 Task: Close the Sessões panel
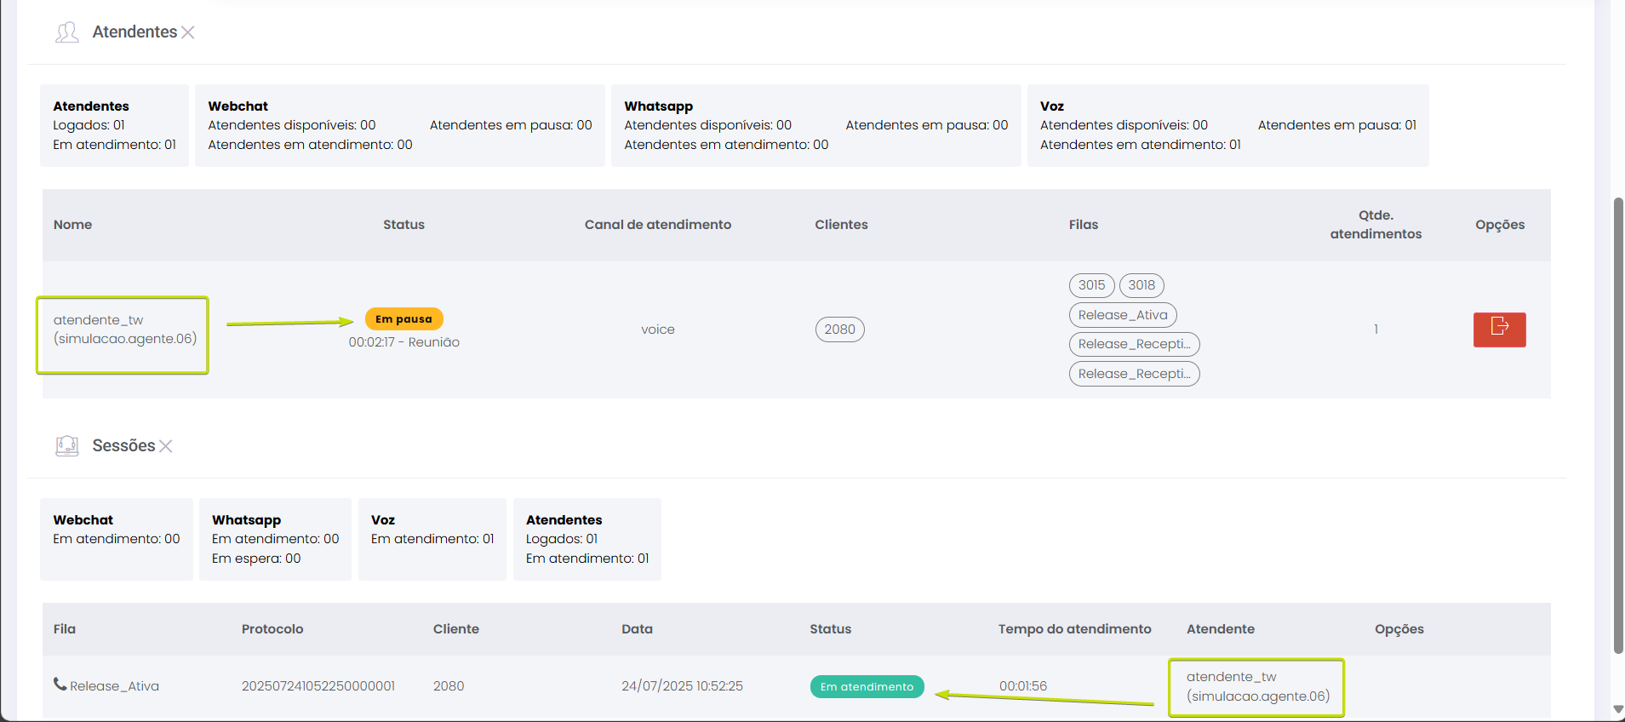pos(166,446)
